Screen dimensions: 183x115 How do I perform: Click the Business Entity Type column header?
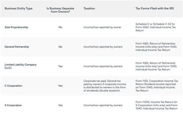pyautogui.click(x=19, y=8)
